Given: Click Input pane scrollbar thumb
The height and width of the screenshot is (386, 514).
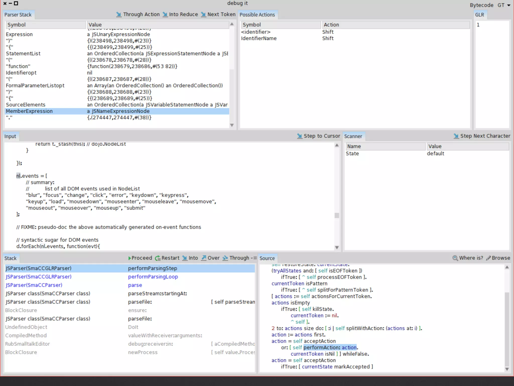Looking at the screenshot, I should pos(337,215).
